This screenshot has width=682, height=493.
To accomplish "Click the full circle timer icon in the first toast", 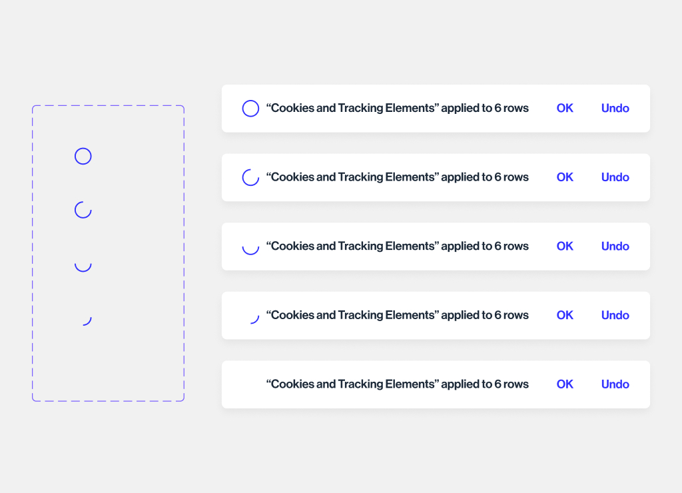I will 250,109.
